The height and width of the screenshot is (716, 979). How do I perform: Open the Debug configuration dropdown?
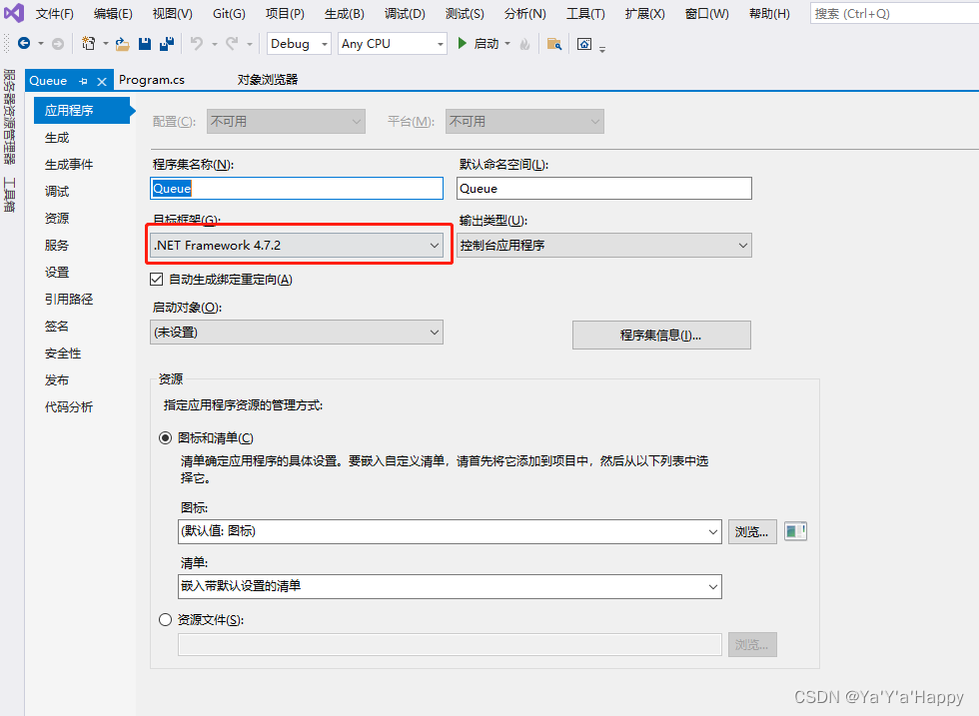[299, 43]
